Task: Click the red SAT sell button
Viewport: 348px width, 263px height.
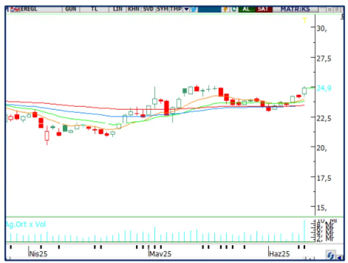Action: click(263, 9)
